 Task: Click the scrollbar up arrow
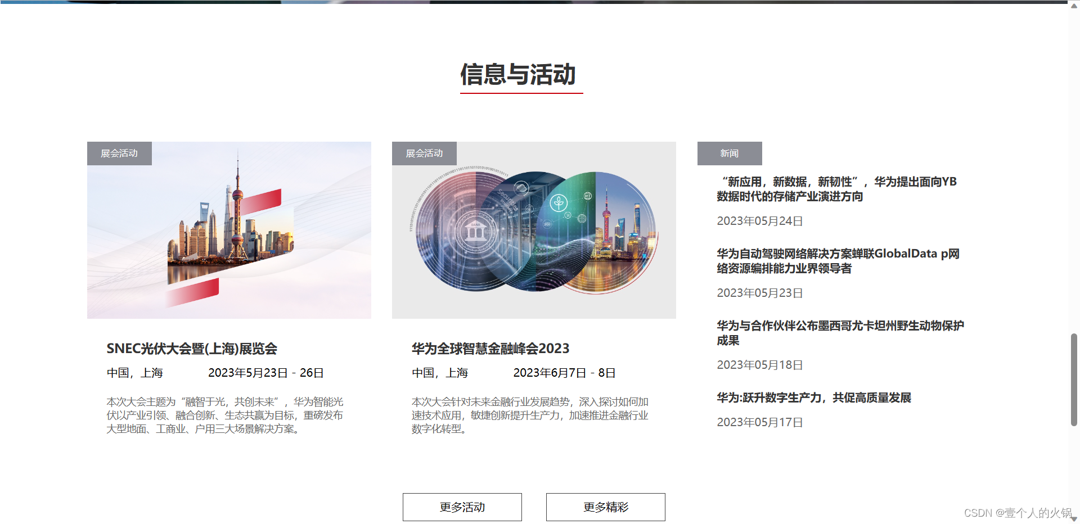[1074, 5]
